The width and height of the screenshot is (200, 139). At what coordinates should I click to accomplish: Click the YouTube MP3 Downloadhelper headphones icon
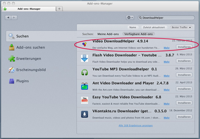click(x=84, y=72)
